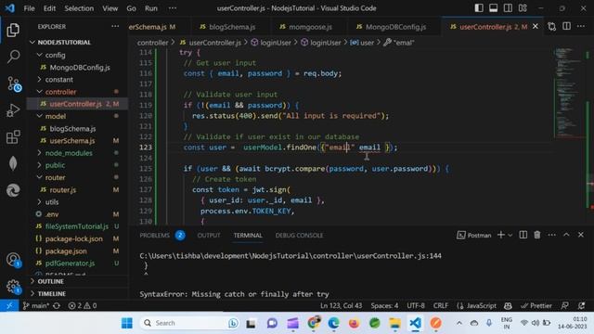Open terminal panel more actions ellipsis
Screen dimensions: 594x334
tap(551, 235)
